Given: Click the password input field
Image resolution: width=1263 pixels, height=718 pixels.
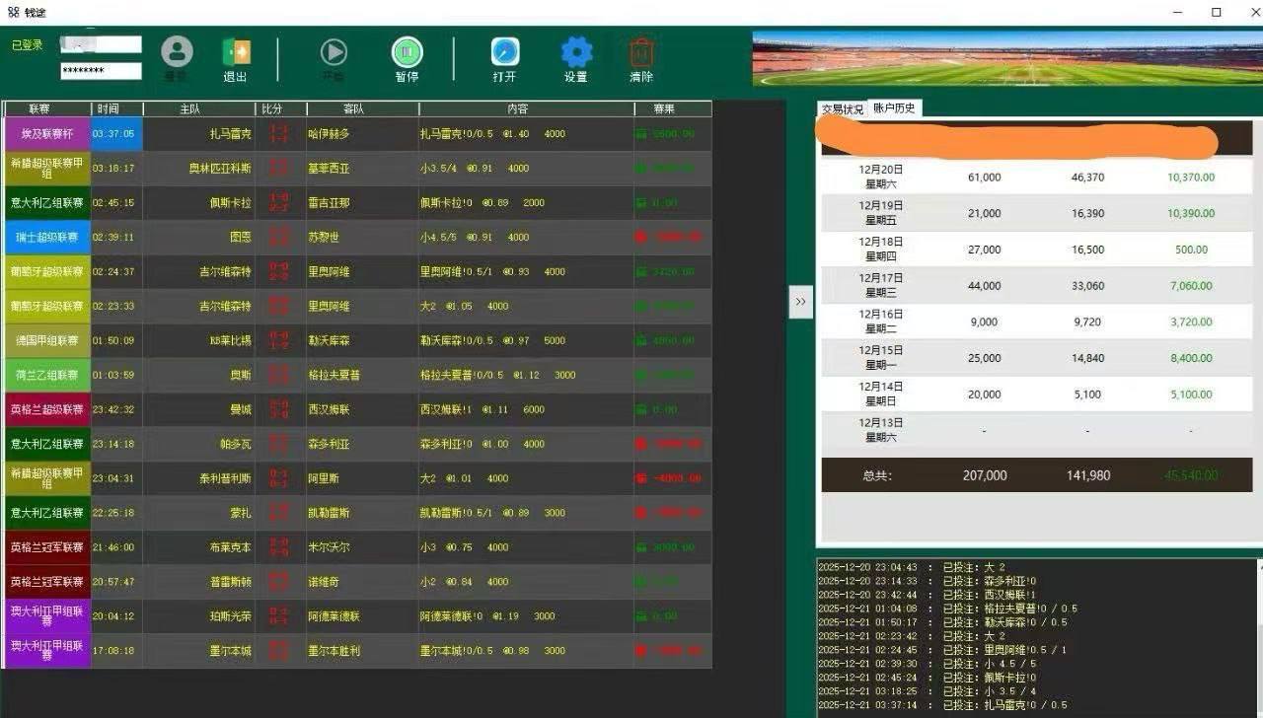Looking at the screenshot, I should [101, 71].
